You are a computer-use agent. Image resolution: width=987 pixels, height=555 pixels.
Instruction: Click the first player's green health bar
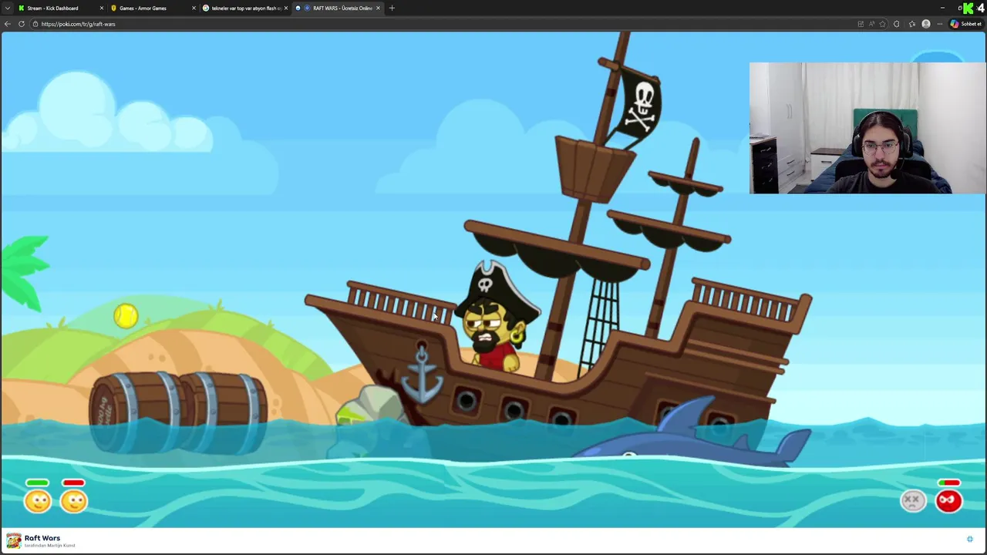pyautogui.click(x=37, y=483)
